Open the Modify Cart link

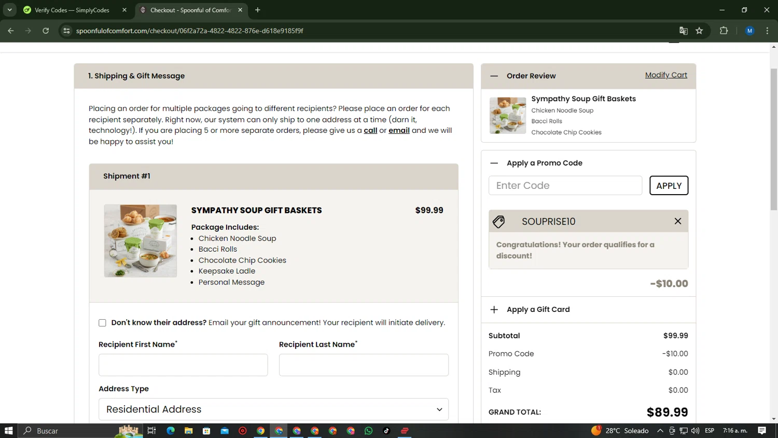tap(666, 75)
